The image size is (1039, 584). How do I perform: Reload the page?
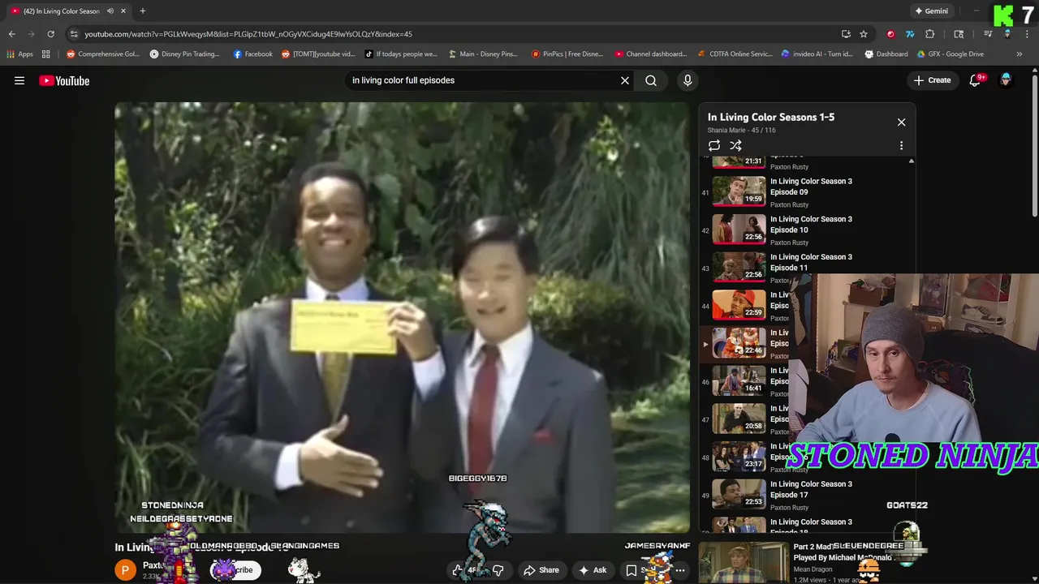coord(50,34)
